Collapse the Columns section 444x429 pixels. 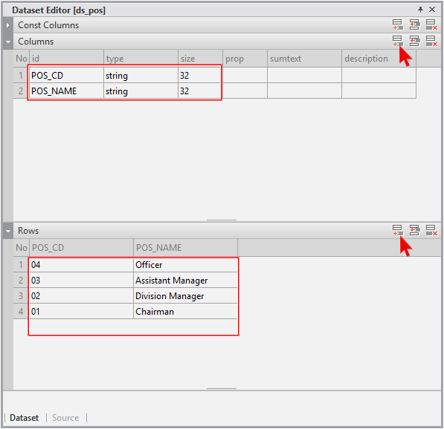(x=8, y=42)
